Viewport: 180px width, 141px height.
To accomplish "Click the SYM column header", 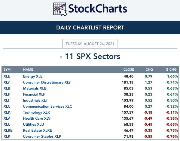I will [x=7, y=69].
